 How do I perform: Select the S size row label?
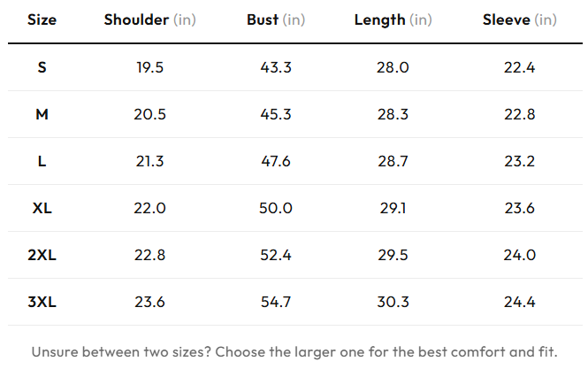42,67
